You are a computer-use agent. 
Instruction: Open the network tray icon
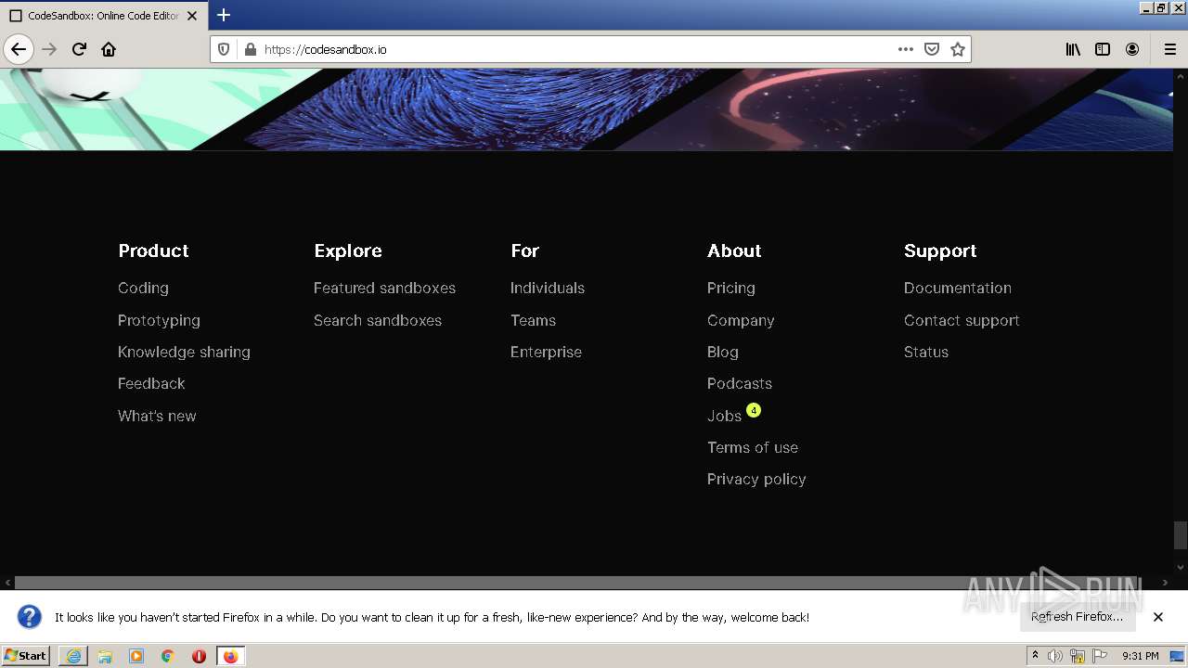[1078, 656]
